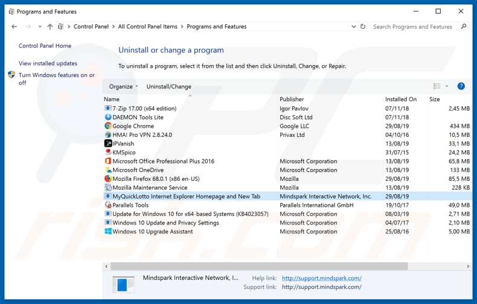The height and width of the screenshot is (304, 477).
Task: Open the Help link support.mindspark.com
Action: tap(322, 278)
